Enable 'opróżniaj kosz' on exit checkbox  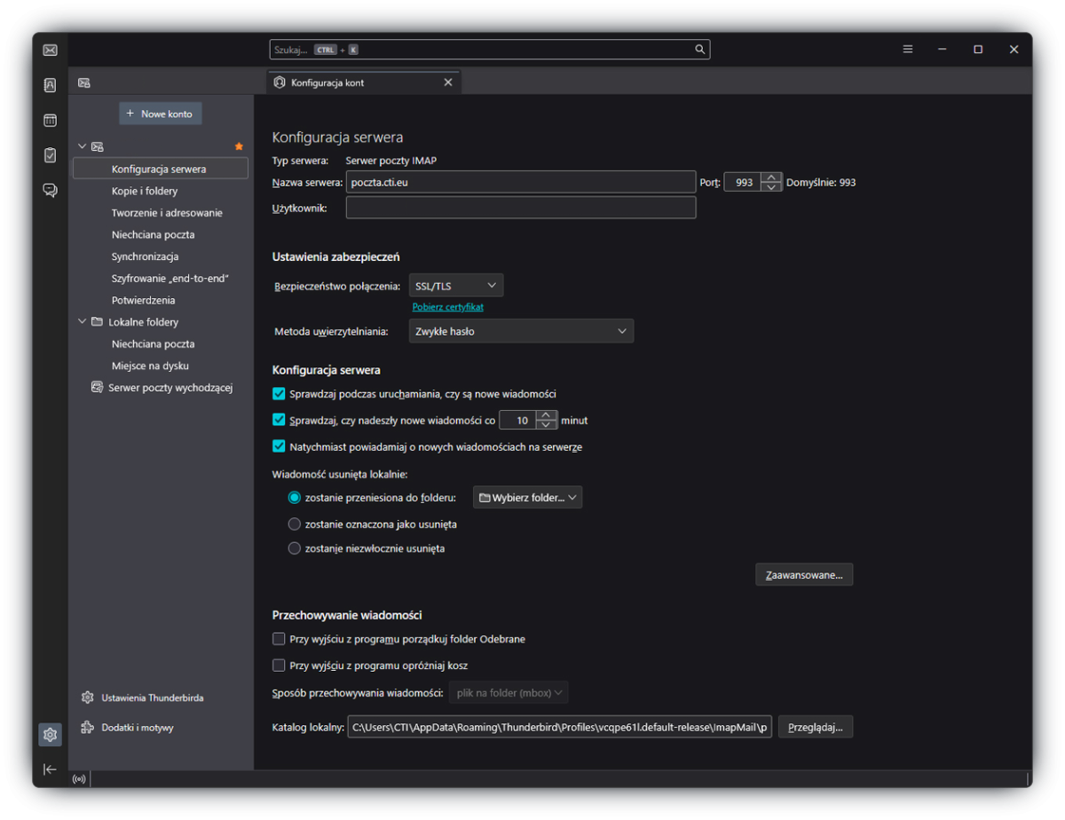pyautogui.click(x=279, y=666)
